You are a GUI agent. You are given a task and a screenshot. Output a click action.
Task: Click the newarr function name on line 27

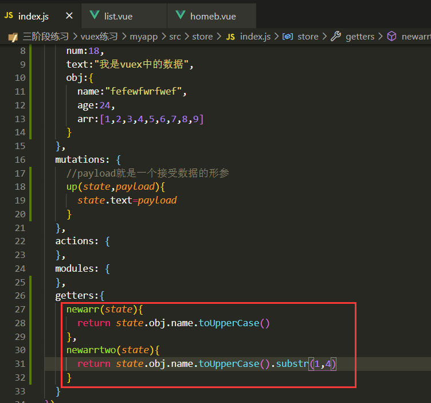[83, 309]
